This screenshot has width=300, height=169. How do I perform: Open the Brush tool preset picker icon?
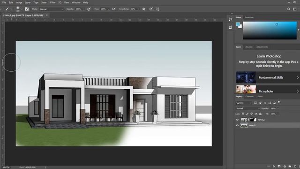pos(7,9)
